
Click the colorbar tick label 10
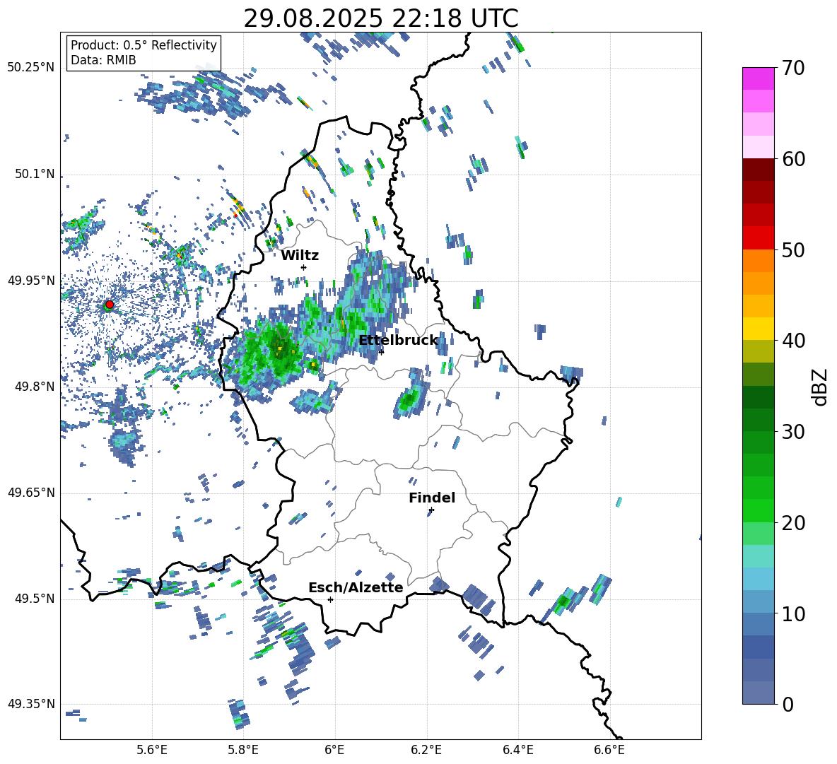[x=793, y=614]
